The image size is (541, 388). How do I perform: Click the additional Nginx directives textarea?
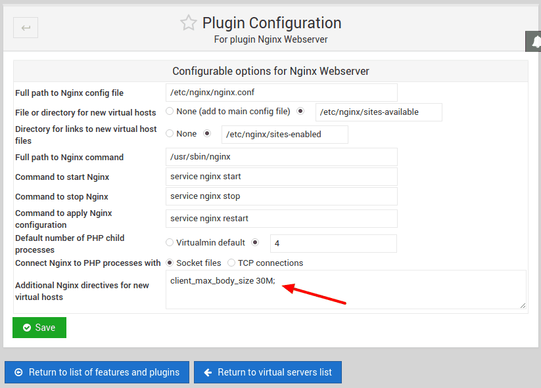click(x=346, y=290)
